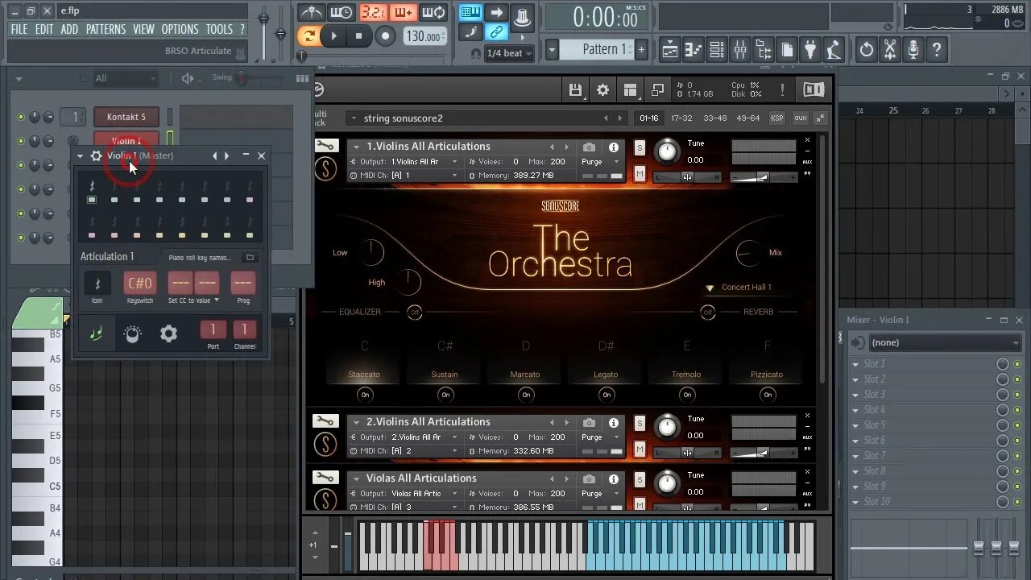Solo the 1.Violins All Articulations instrument
The image size is (1031, 580).
[640, 147]
